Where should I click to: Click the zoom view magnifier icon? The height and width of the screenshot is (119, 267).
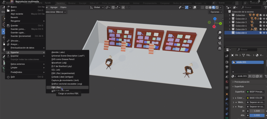[x=220, y=33]
